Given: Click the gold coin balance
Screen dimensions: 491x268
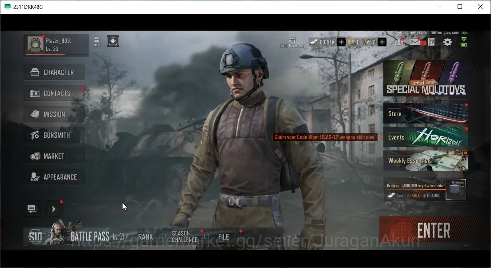Looking at the screenshot, I should coord(354,42).
